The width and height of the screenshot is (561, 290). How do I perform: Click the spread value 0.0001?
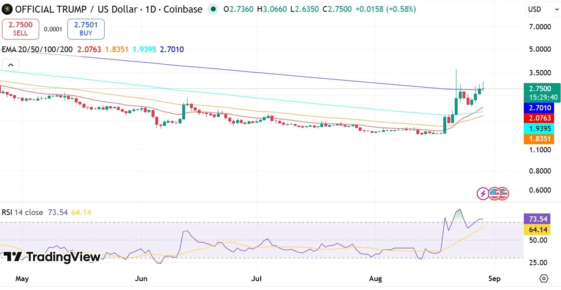point(53,29)
